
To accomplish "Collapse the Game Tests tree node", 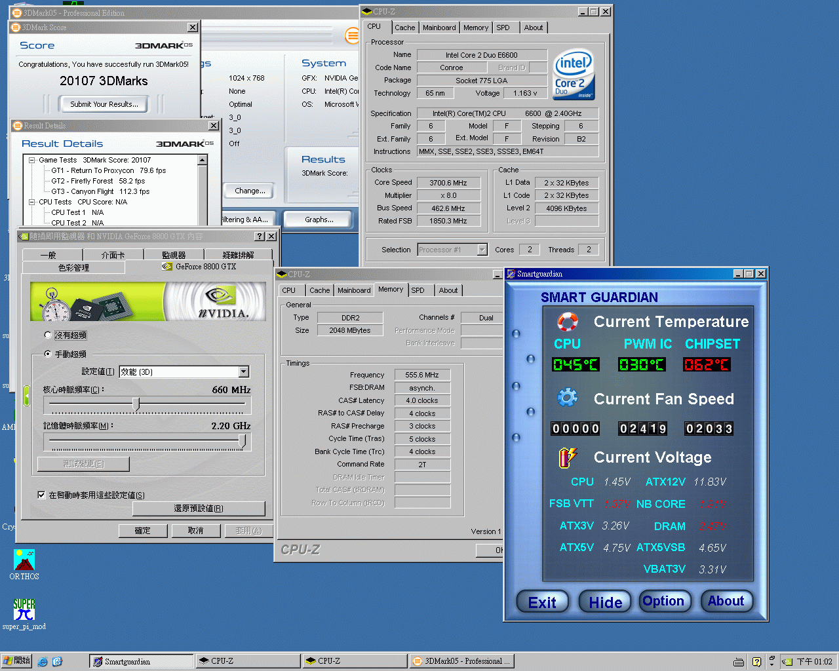I will click(x=31, y=160).
